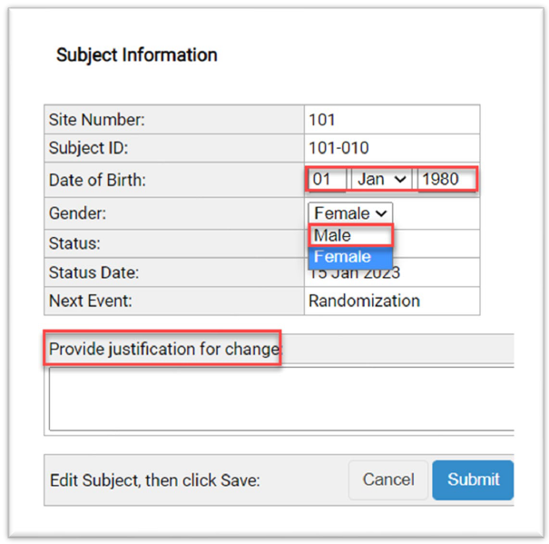Click the Subject ID value 101-010
Image resolution: width=549 pixels, height=544 pixels.
[338, 148]
